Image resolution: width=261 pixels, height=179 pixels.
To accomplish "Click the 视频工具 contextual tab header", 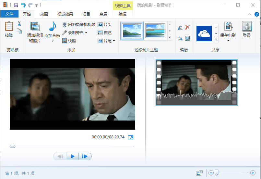I will coord(123,6).
